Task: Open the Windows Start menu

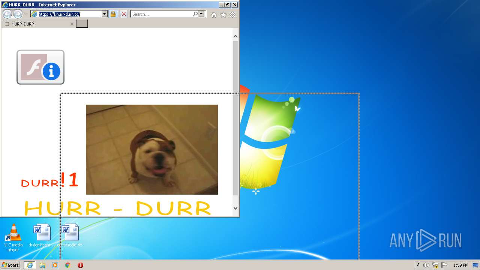Action: (10, 265)
